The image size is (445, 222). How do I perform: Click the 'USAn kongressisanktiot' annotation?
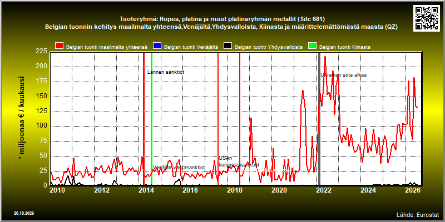(239, 162)
